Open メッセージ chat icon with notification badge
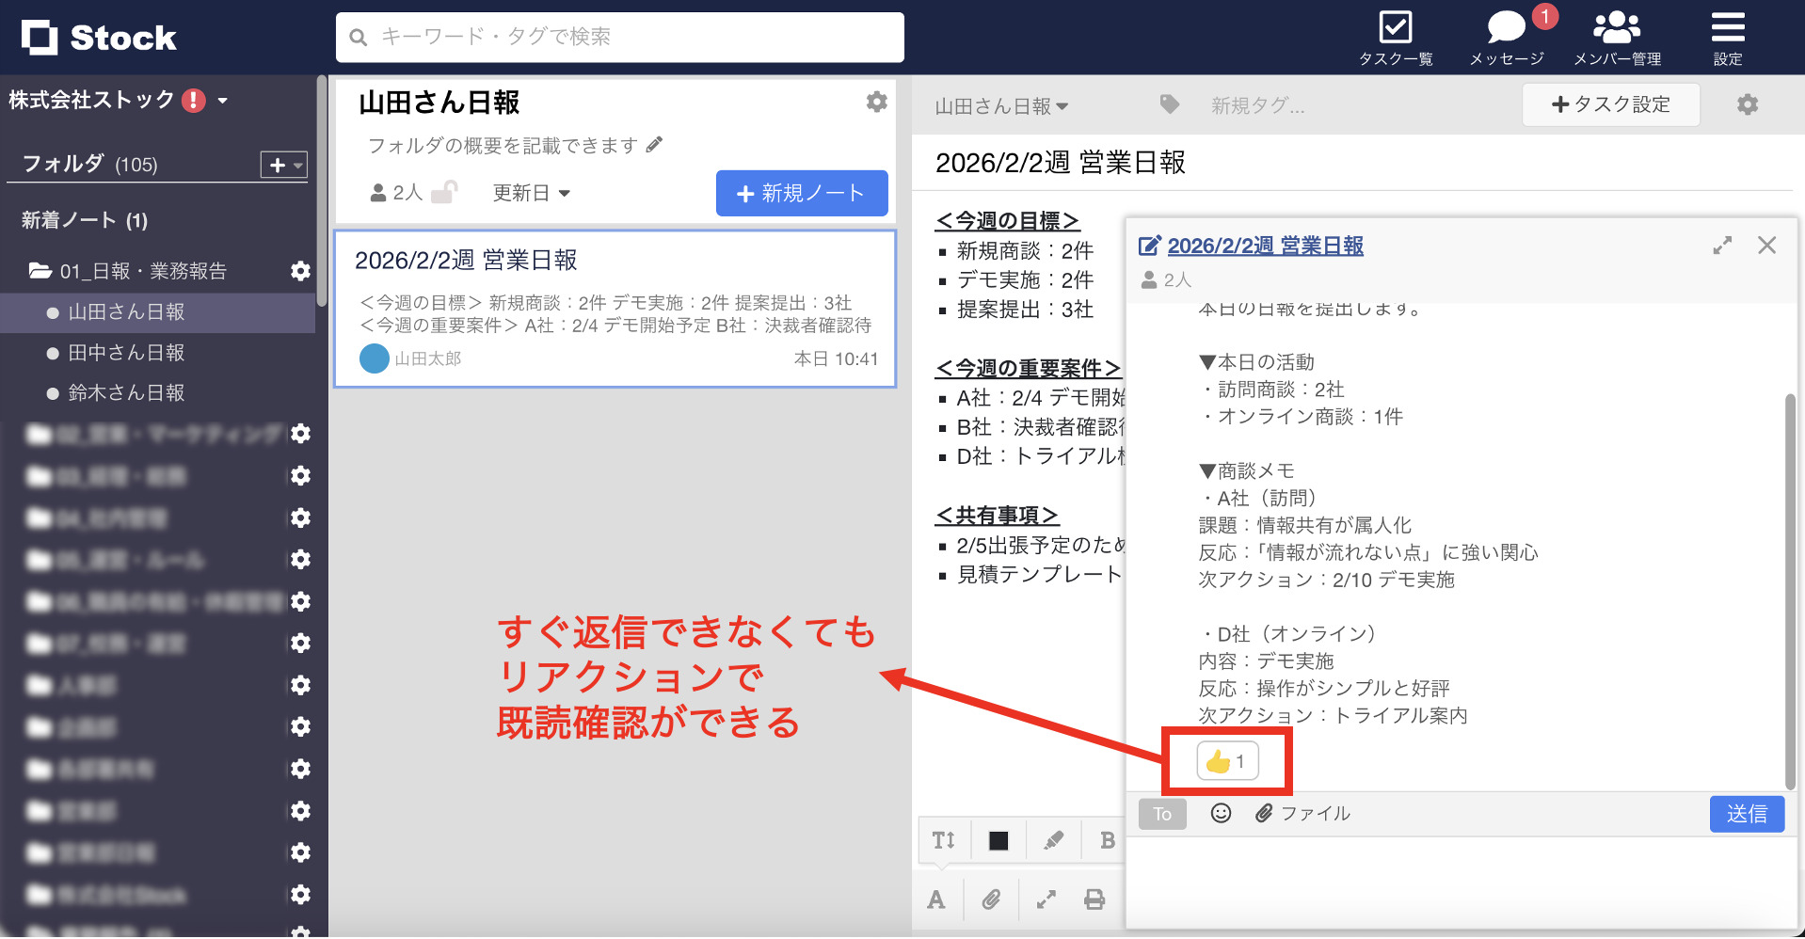The image size is (1805, 939). tap(1506, 28)
